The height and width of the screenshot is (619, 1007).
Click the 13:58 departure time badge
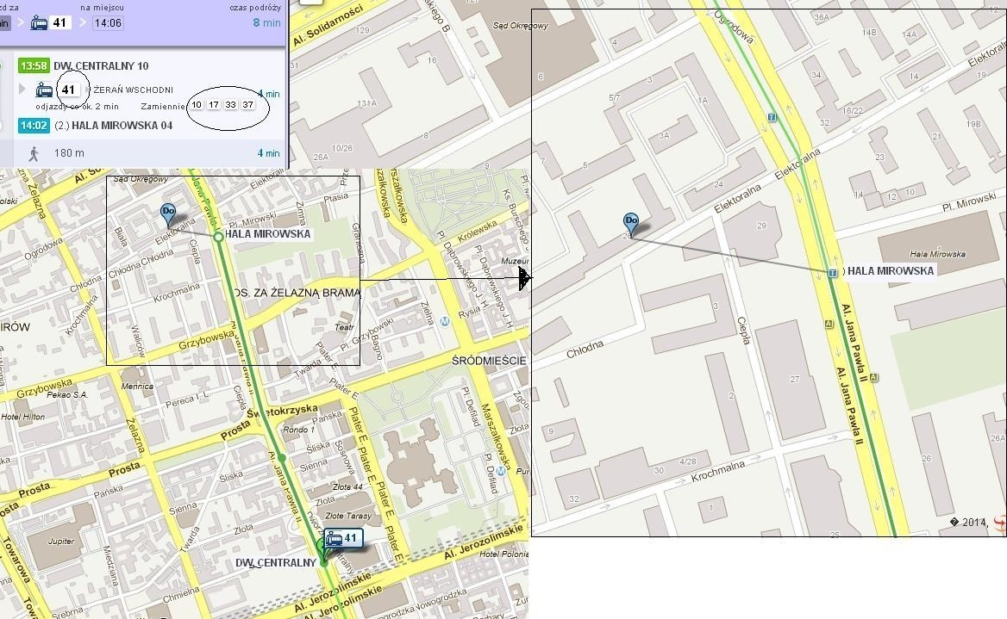pos(34,65)
